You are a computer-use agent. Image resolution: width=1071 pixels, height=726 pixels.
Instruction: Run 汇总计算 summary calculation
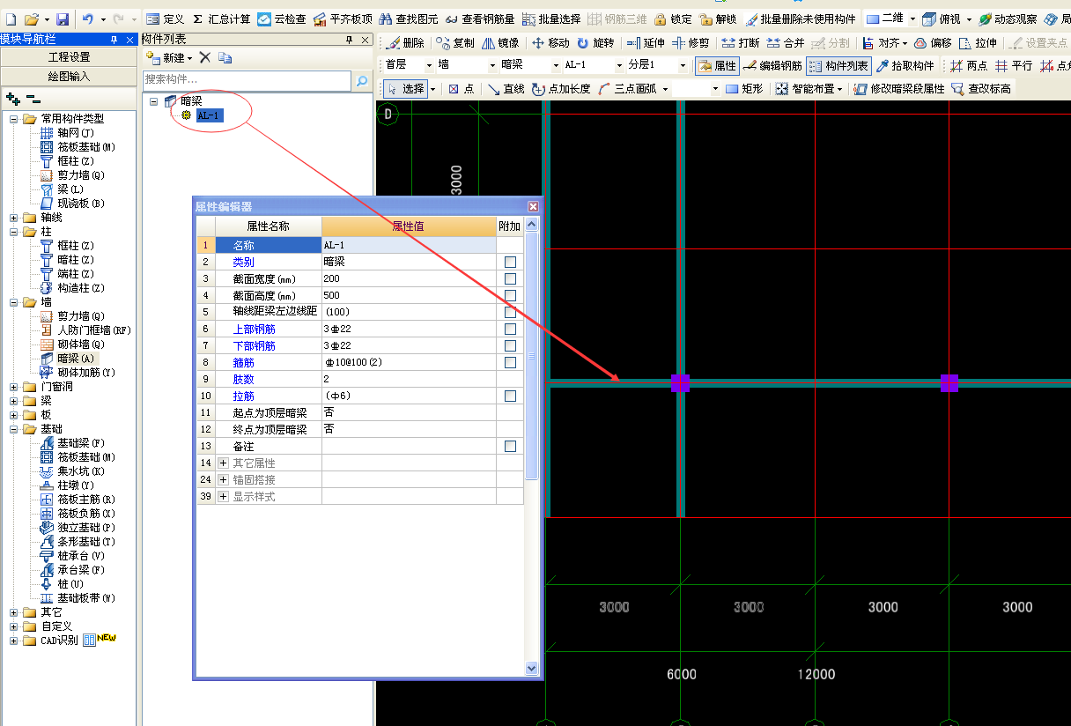(x=221, y=19)
